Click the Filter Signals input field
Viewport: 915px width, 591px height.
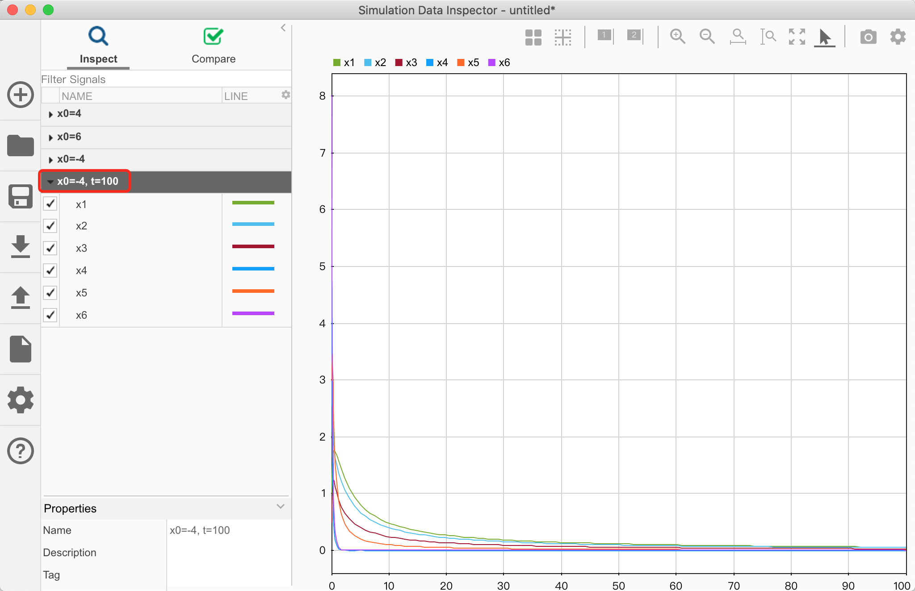(x=165, y=79)
